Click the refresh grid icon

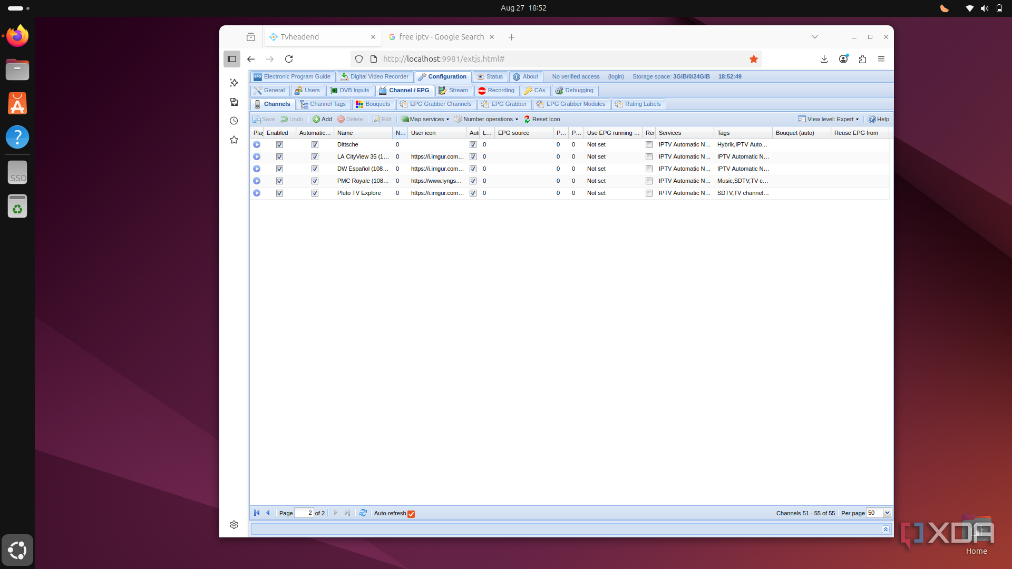pos(363,513)
